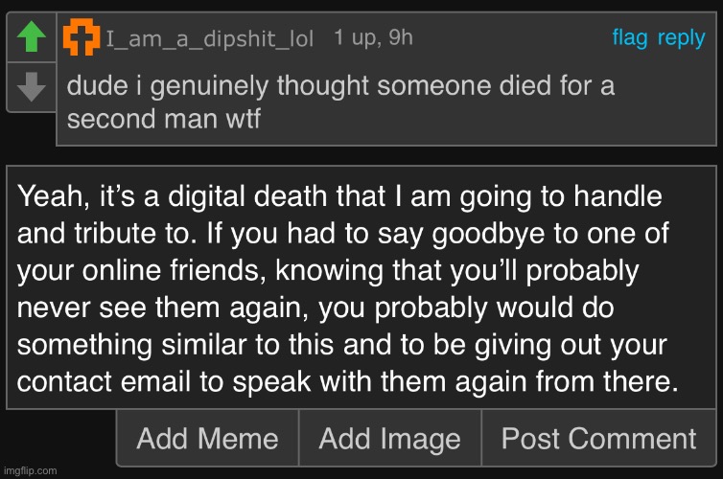Downvote the comment with the gray arrow
This screenshot has height=479, width=723.
32,89
